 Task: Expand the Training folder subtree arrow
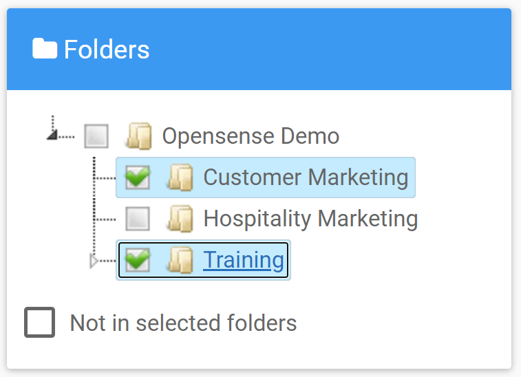pyautogui.click(x=94, y=261)
